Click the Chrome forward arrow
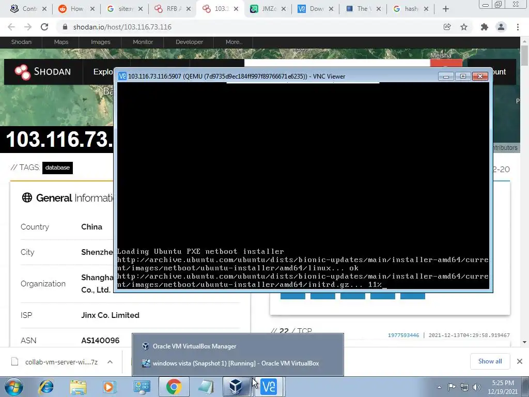This screenshot has height=397, width=529. click(28, 27)
